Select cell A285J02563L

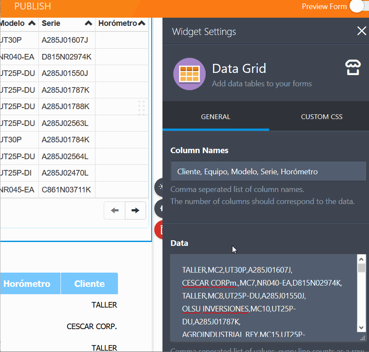(67, 123)
